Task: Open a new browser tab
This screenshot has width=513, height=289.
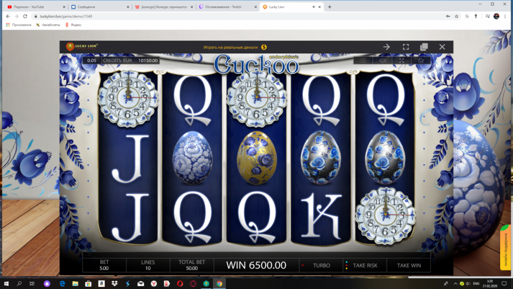Action: click(329, 7)
